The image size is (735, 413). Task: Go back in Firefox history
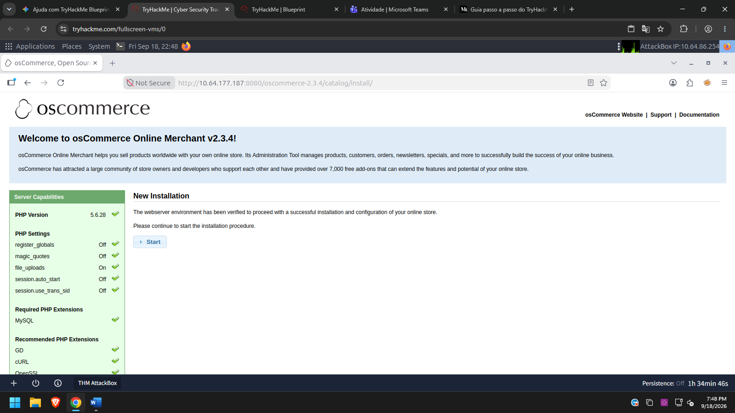pyautogui.click(x=28, y=83)
